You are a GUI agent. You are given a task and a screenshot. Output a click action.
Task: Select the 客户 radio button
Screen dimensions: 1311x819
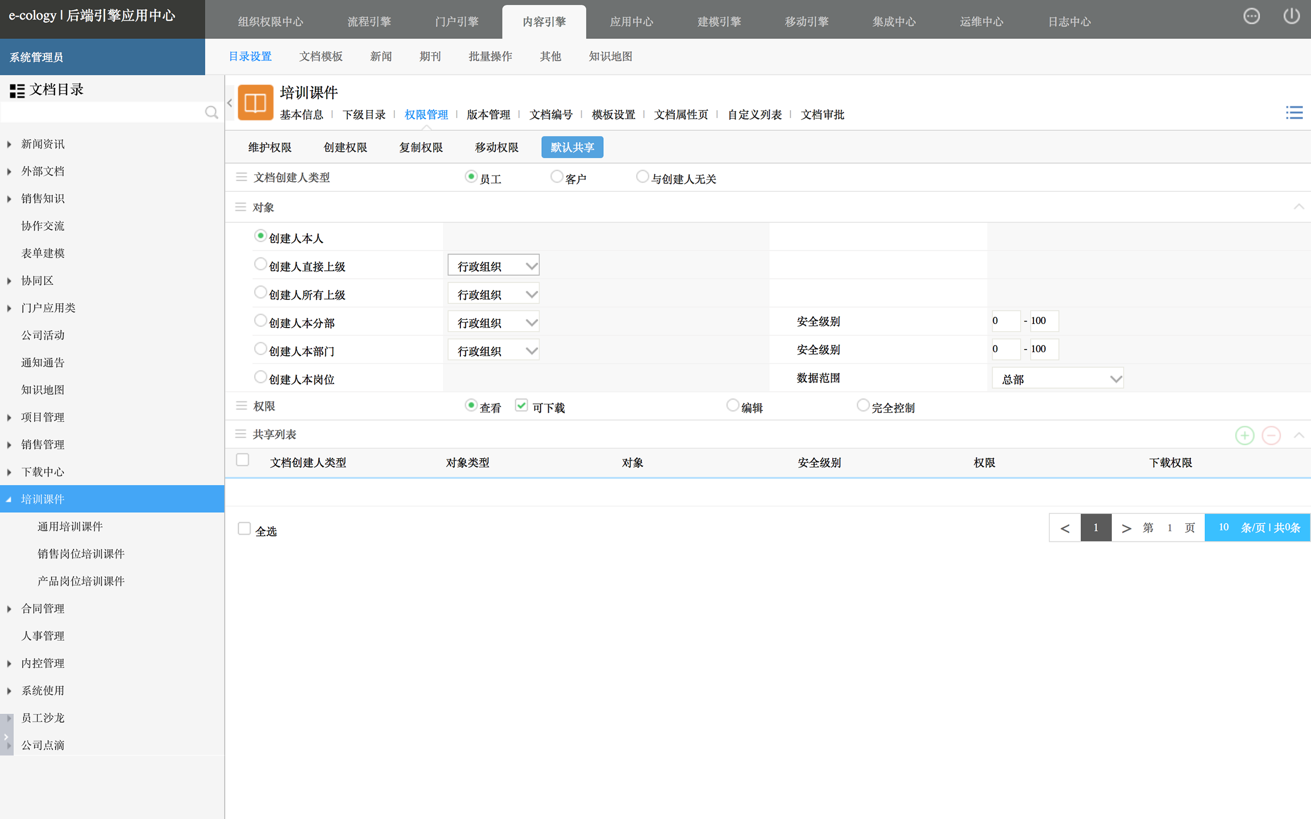click(x=556, y=177)
